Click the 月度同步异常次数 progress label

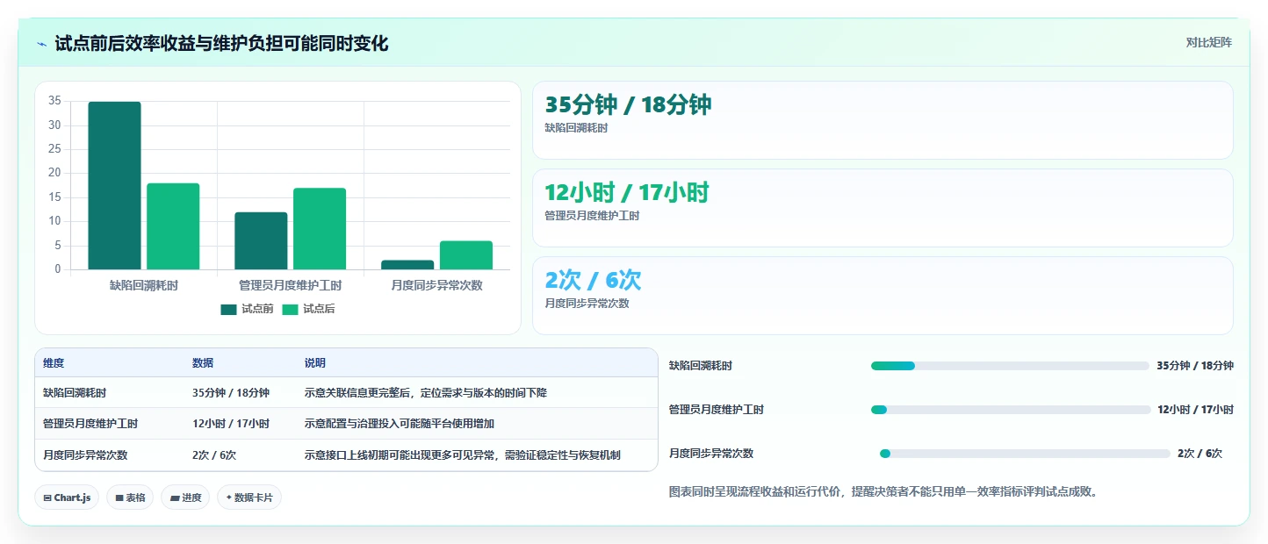click(x=711, y=454)
